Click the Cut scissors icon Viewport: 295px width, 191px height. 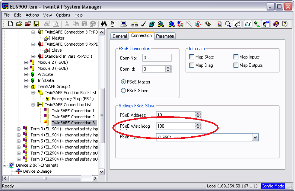[67, 24]
